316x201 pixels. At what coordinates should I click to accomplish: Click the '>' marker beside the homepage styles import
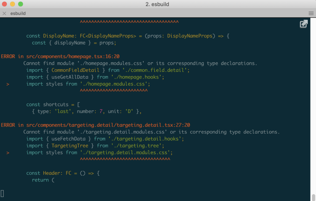(x=8, y=84)
